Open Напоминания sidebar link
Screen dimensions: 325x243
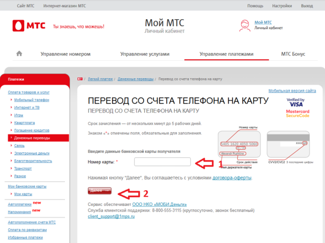(x=19, y=212)
